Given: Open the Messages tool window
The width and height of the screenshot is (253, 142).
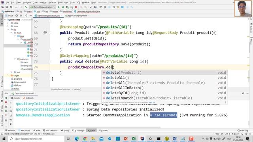Looking at the screenshot, I should pos(78,131).
